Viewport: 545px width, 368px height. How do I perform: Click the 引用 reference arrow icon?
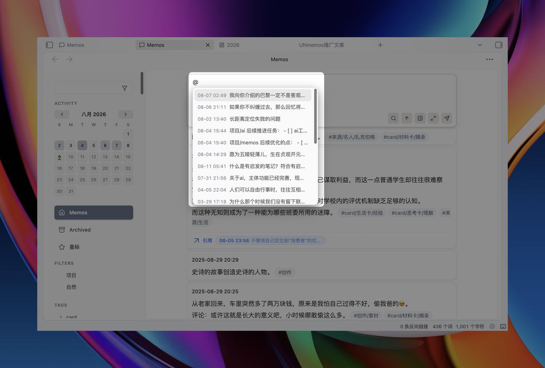tap(196, 240)
